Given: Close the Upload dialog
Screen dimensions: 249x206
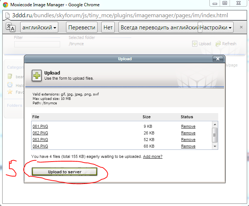Looking at the screenshot, I should point(218,59).
